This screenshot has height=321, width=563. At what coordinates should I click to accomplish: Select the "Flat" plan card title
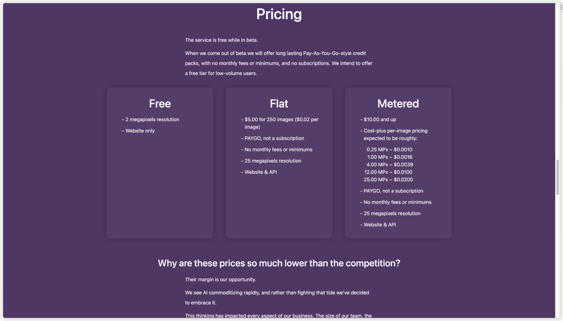click(x=279, y=104)
